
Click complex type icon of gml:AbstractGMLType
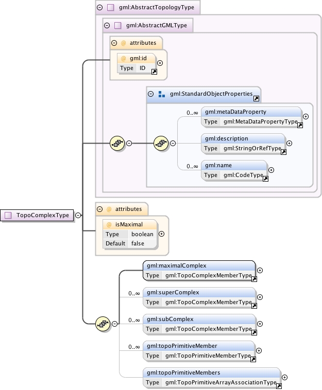tap(118, 25)
